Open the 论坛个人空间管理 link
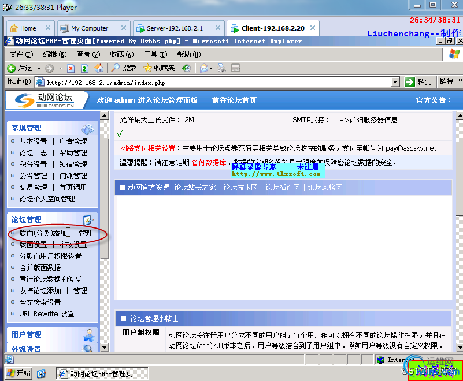The width and height of the screenshot is (463, 381). click(47, 199)
